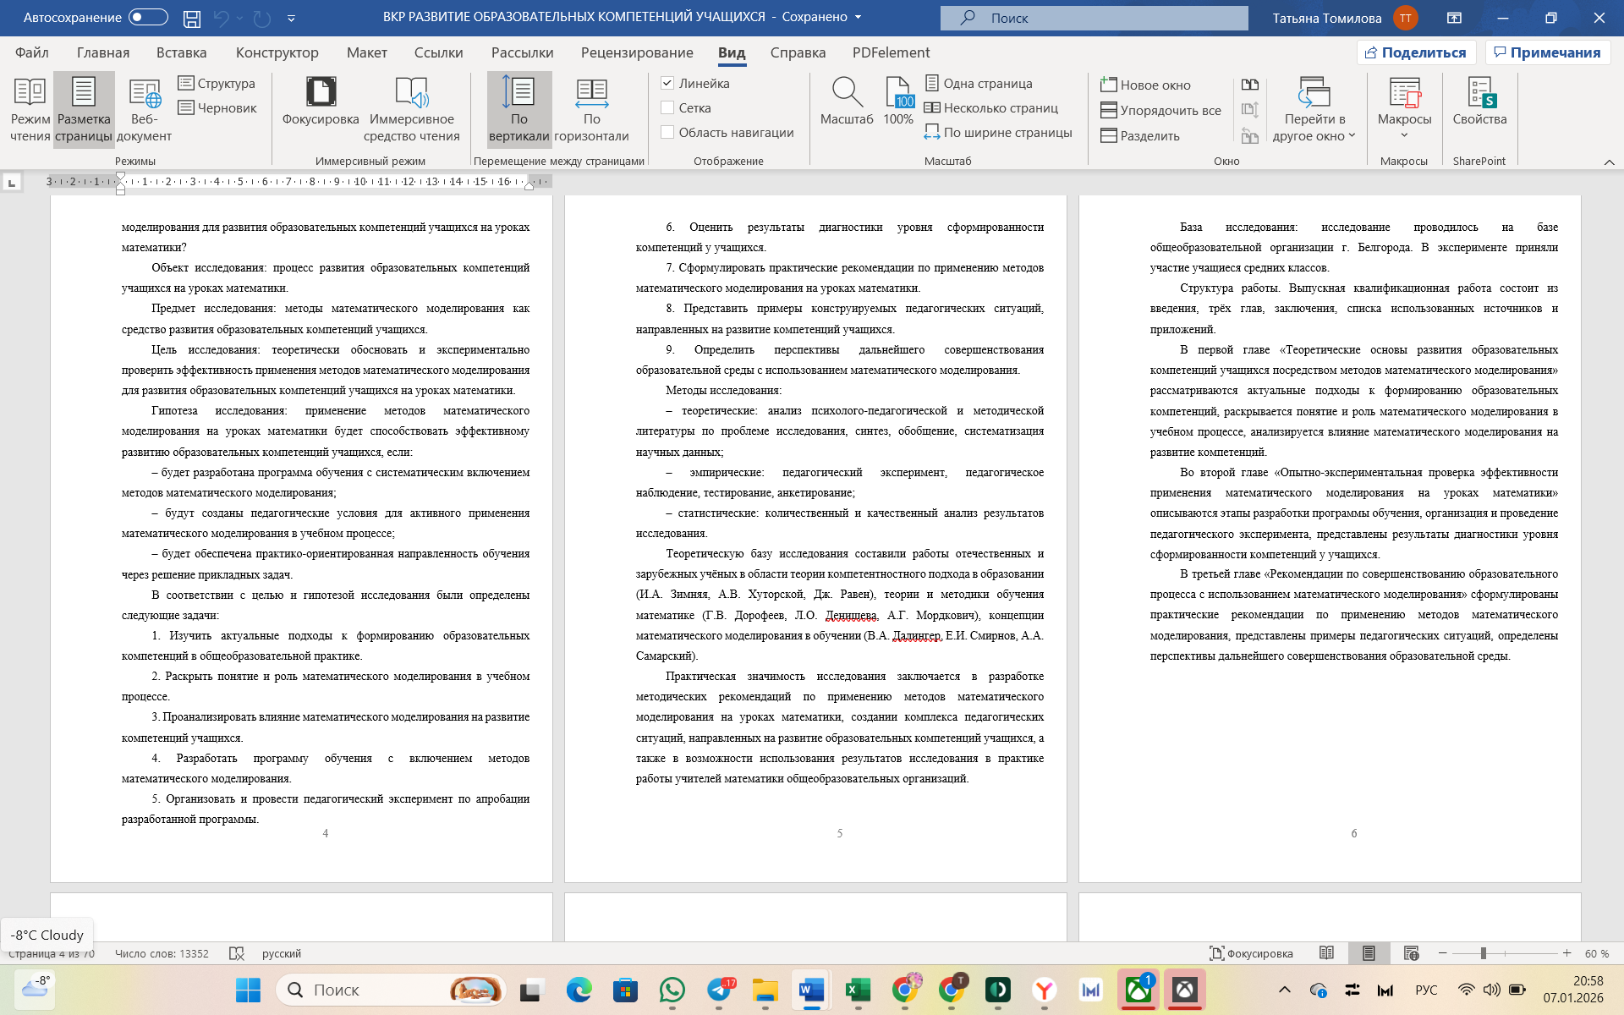Click the Поделиться share button
The height and width of the screenshot is (1015, 1624).
pos(1416,52)
